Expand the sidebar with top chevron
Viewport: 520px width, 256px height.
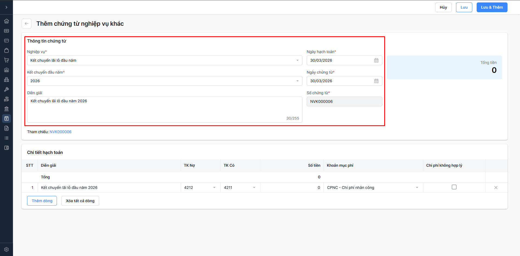tap(7, 7)
